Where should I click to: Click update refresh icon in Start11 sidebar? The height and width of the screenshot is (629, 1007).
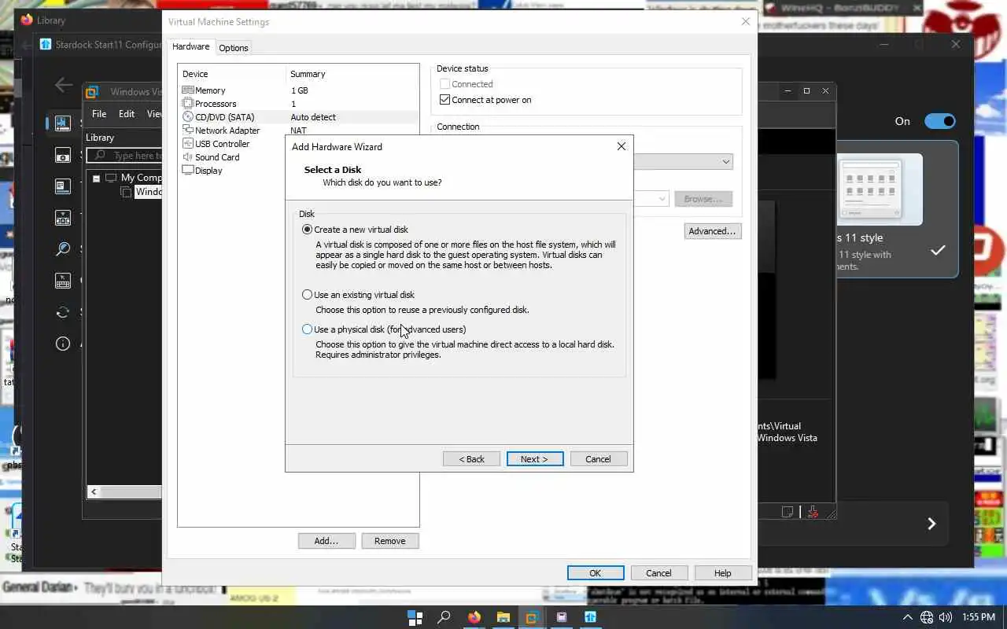tap(63, 312)
